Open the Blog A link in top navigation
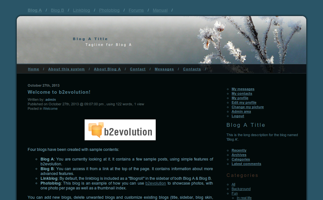 pyautogui.click(x=35, y=10)
